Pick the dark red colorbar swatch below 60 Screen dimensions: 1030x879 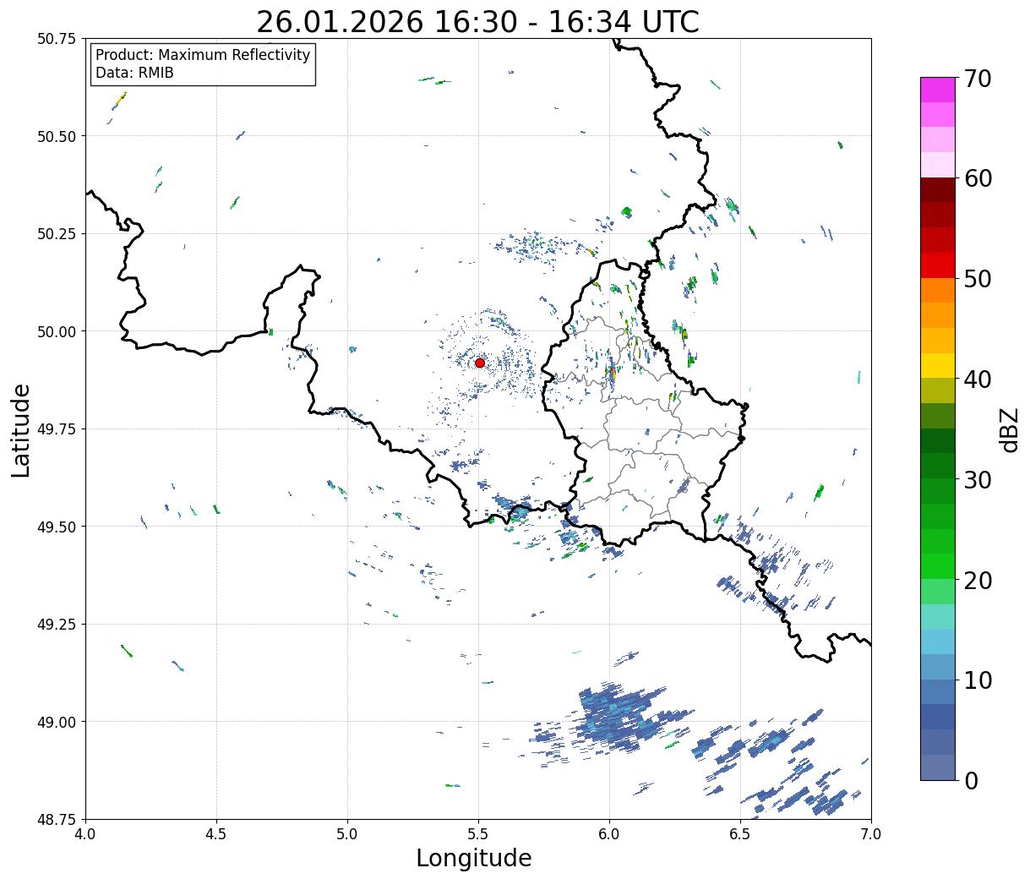coord(938,190)
